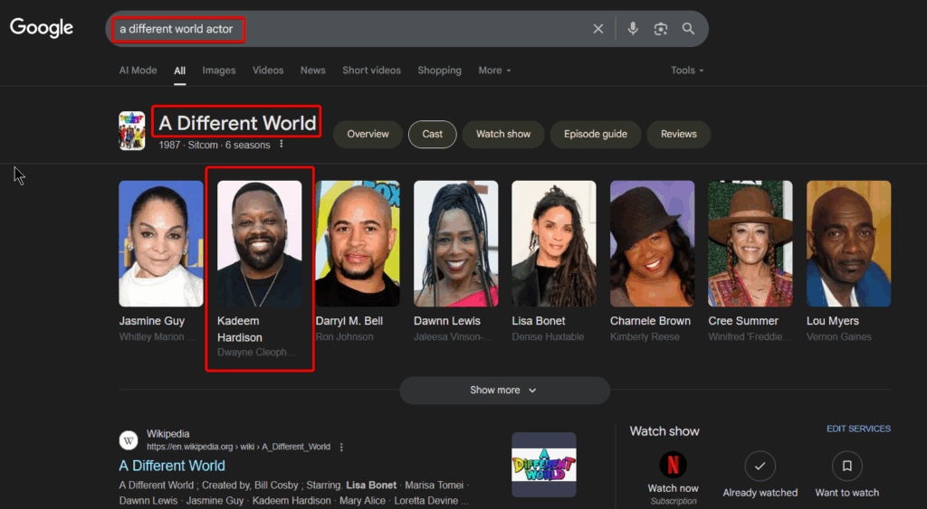Open the three-dot menu on the Wikipedia result

pyautogui.click(x=341, y=447)
